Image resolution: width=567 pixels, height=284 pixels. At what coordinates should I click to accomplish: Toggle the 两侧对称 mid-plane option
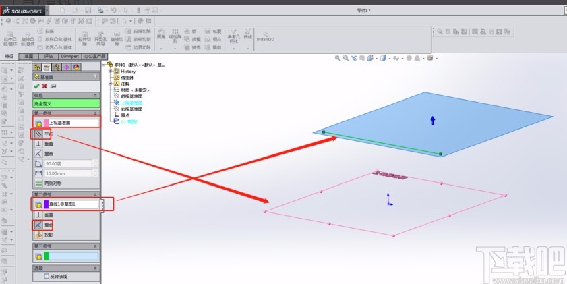coord(38,183)
